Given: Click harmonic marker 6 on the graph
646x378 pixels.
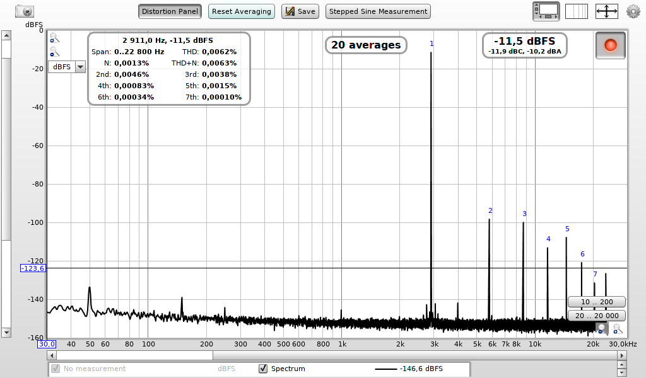Looking at the screenshot, I should [582, 254].
